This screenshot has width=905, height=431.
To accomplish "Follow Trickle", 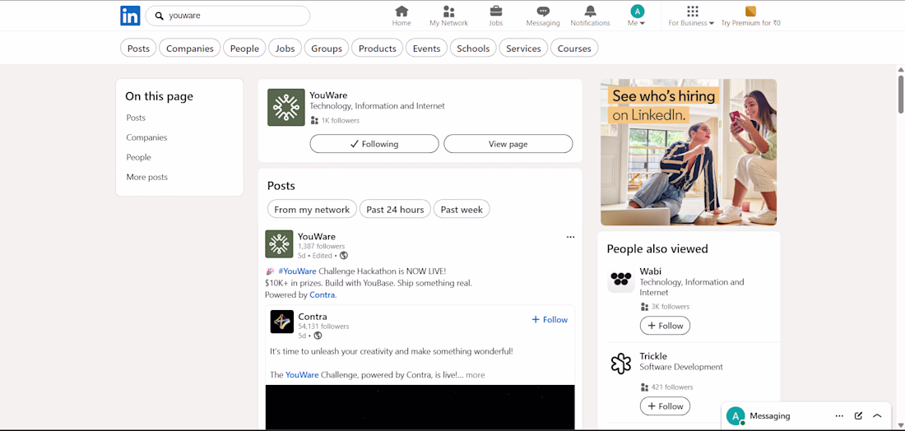I will [x=665, y=406].
